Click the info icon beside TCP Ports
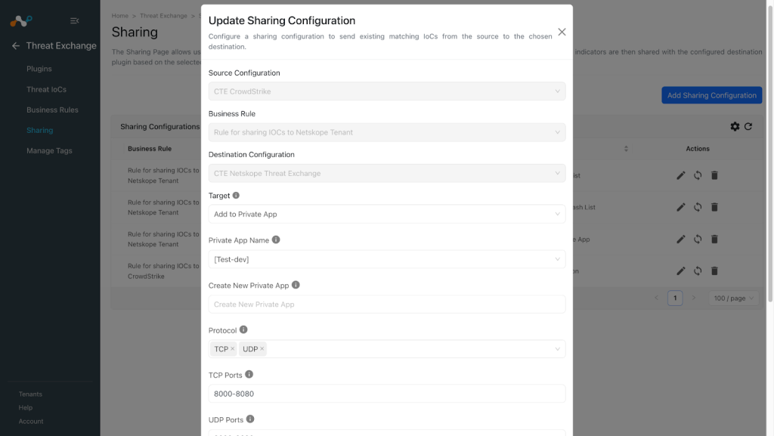The height and width of the screenshot is (436, 774). tap(249, 375)
